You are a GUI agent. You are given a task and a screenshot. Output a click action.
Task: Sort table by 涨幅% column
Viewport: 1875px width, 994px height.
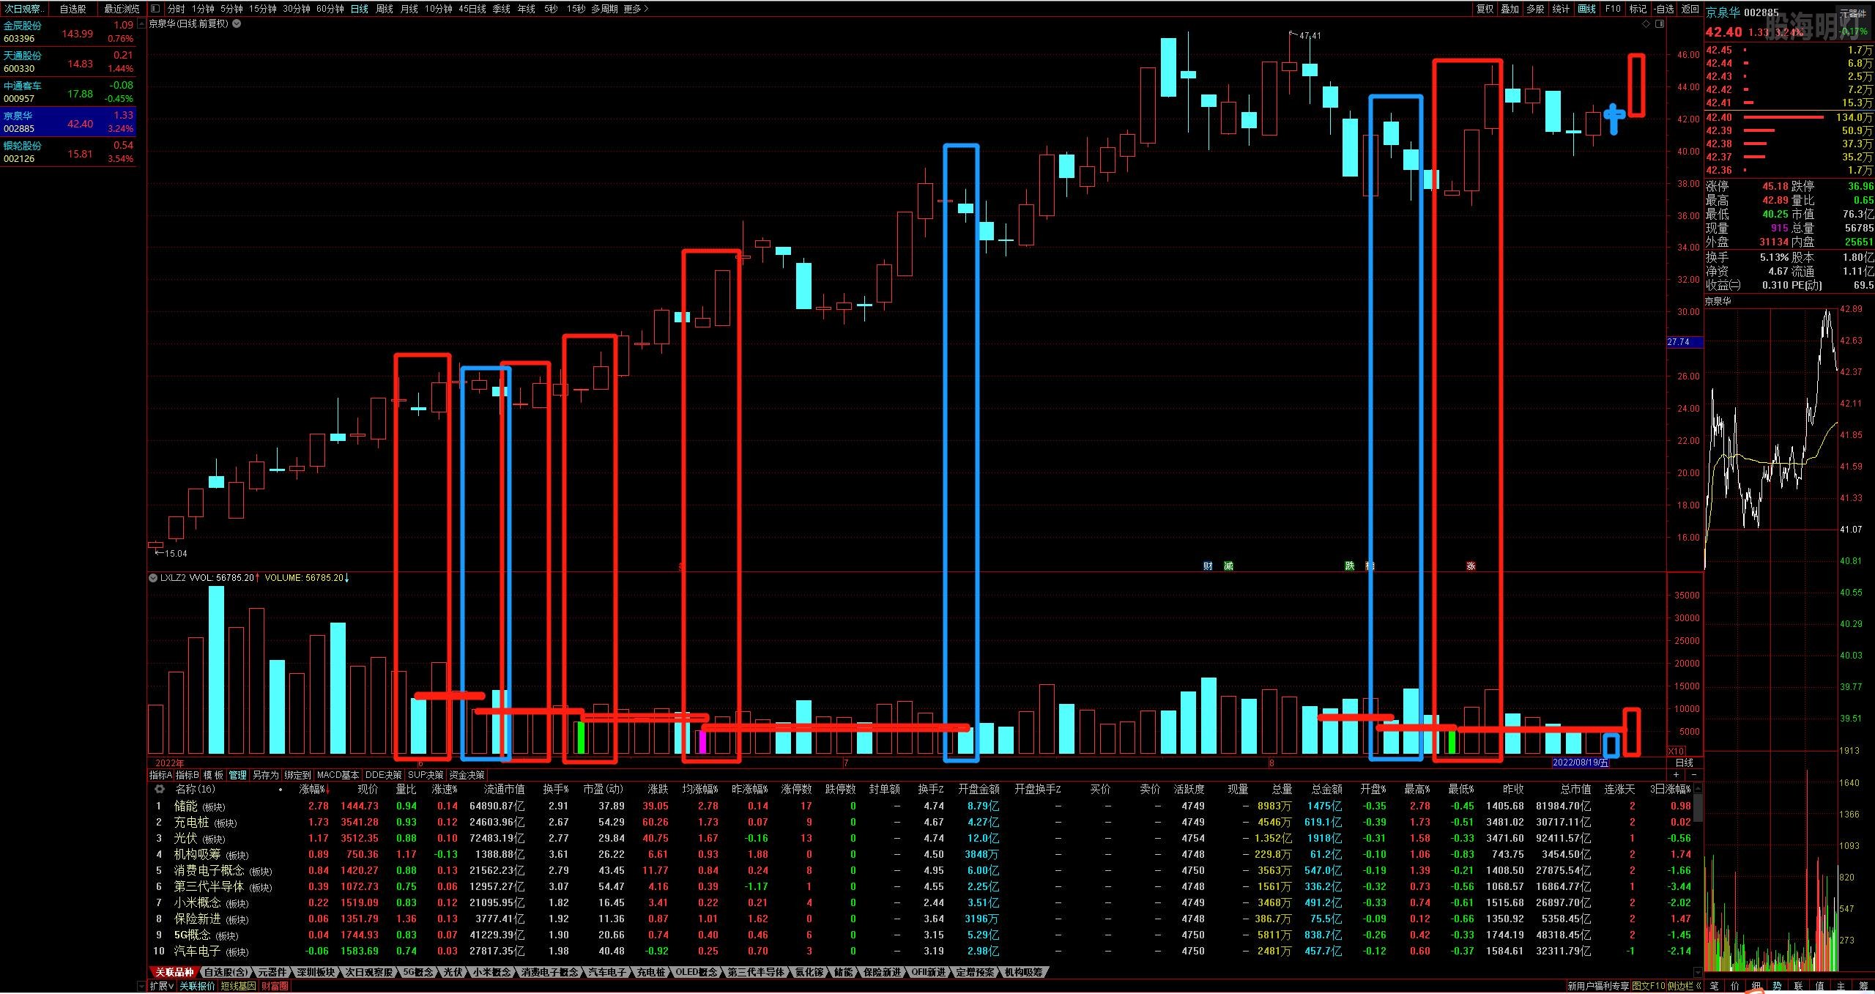313,790
